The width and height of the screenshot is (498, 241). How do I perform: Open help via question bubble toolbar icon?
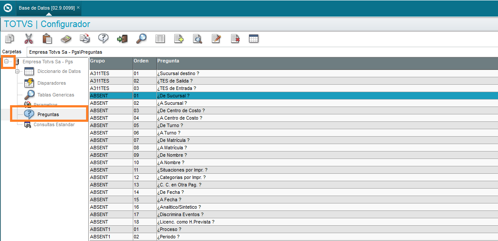[103, 39]
